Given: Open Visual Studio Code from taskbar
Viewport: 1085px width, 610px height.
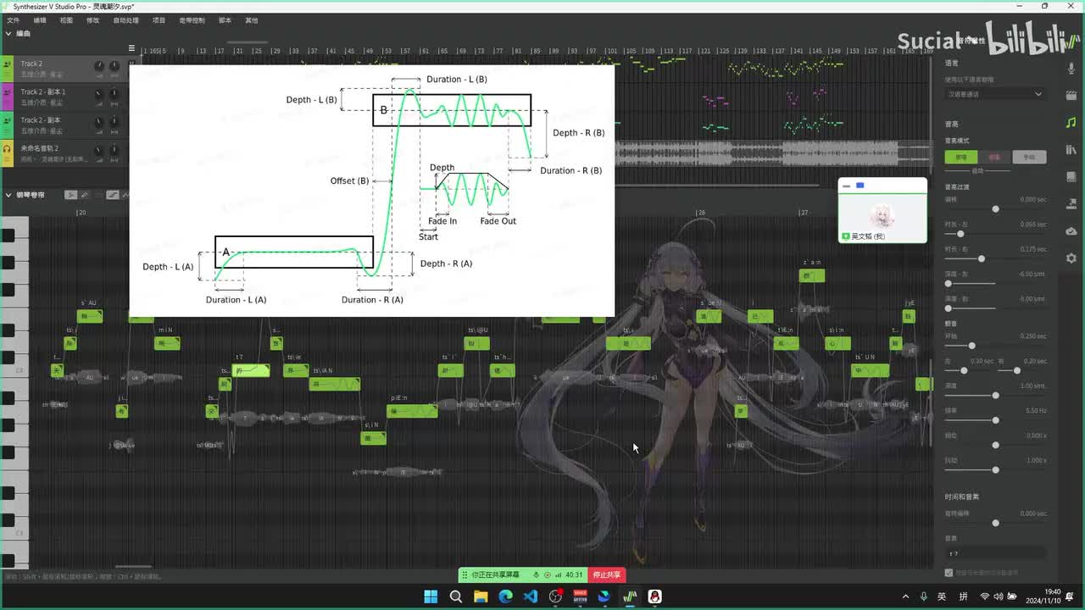Looking at the screenshot, I should [x=531, y=596].
